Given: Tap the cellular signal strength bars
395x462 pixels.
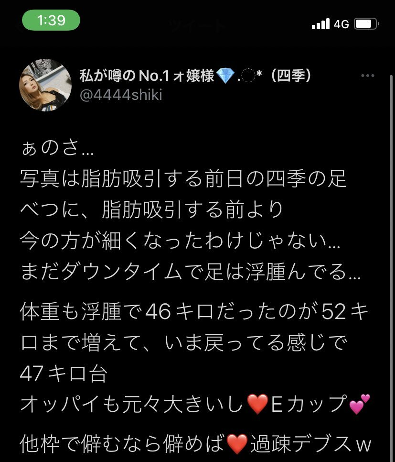Looking at the screenshot, I should pos(320,24).
